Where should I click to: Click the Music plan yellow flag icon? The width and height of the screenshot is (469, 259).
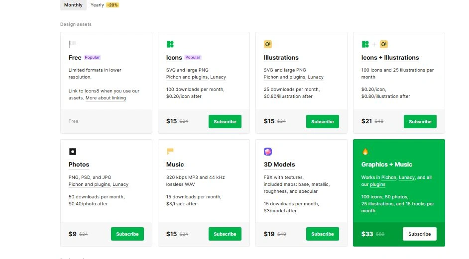coord(170,151)
